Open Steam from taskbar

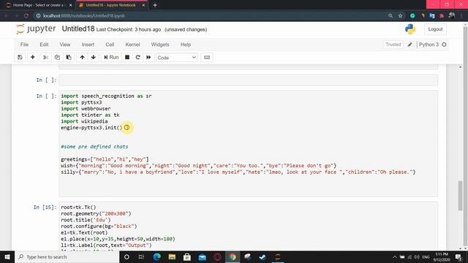pyautogui.click(x=263, y=256)
